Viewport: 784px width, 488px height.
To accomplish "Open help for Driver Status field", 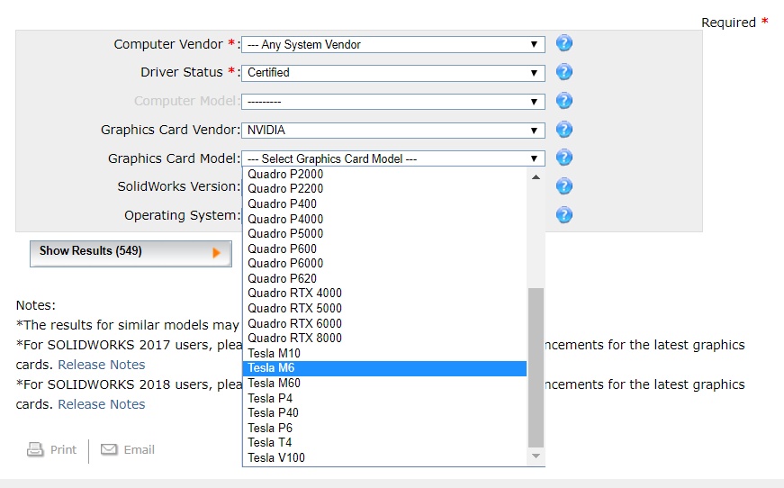I will click(564, 72).
